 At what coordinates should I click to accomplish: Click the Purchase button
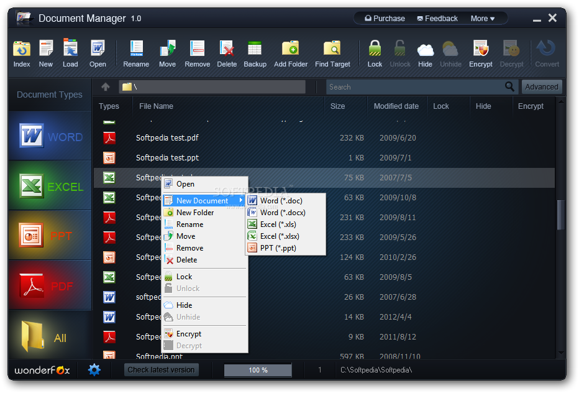click(x=385, y=19)
